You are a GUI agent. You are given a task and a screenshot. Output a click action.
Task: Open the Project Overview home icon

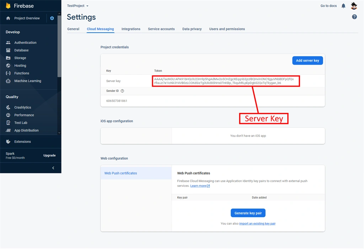8,18
